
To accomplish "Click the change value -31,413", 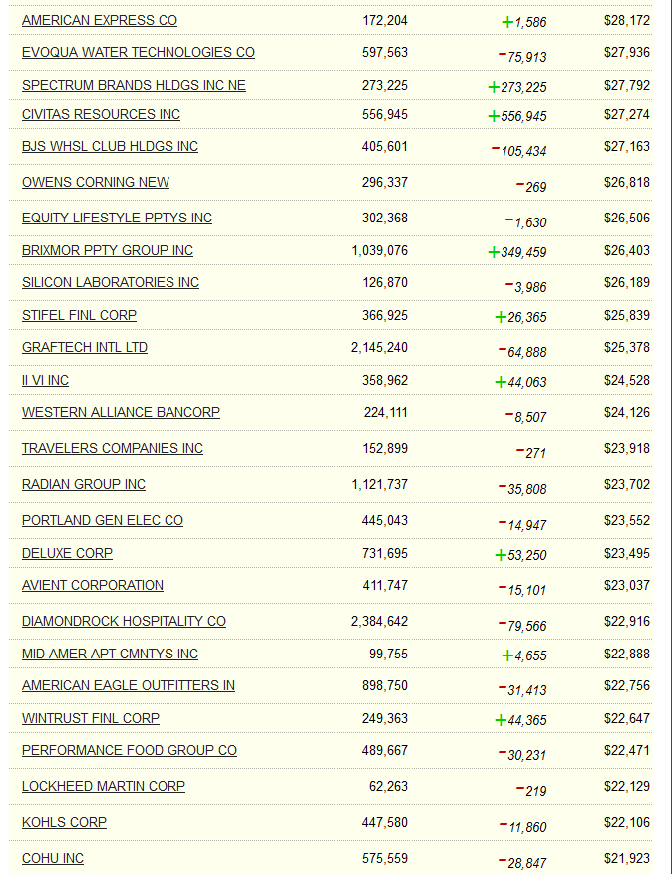I will click(x=522, y=690).
